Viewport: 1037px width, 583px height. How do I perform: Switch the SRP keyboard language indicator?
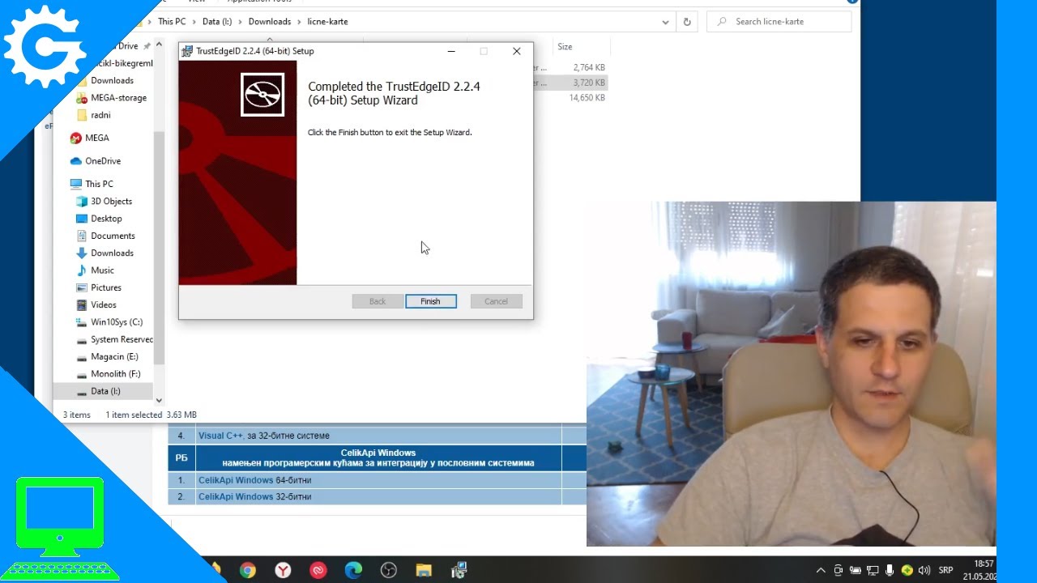[x=945, y=570]
